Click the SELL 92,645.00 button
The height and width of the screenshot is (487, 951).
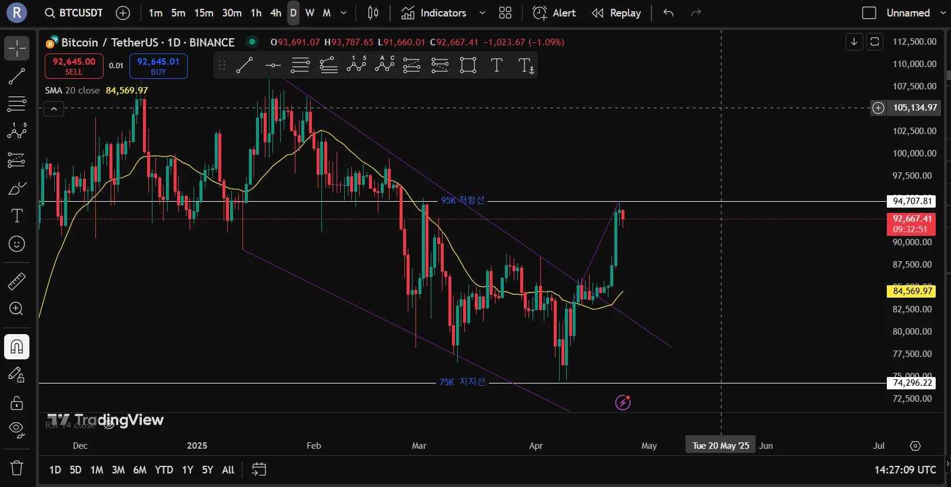[74, 66]
